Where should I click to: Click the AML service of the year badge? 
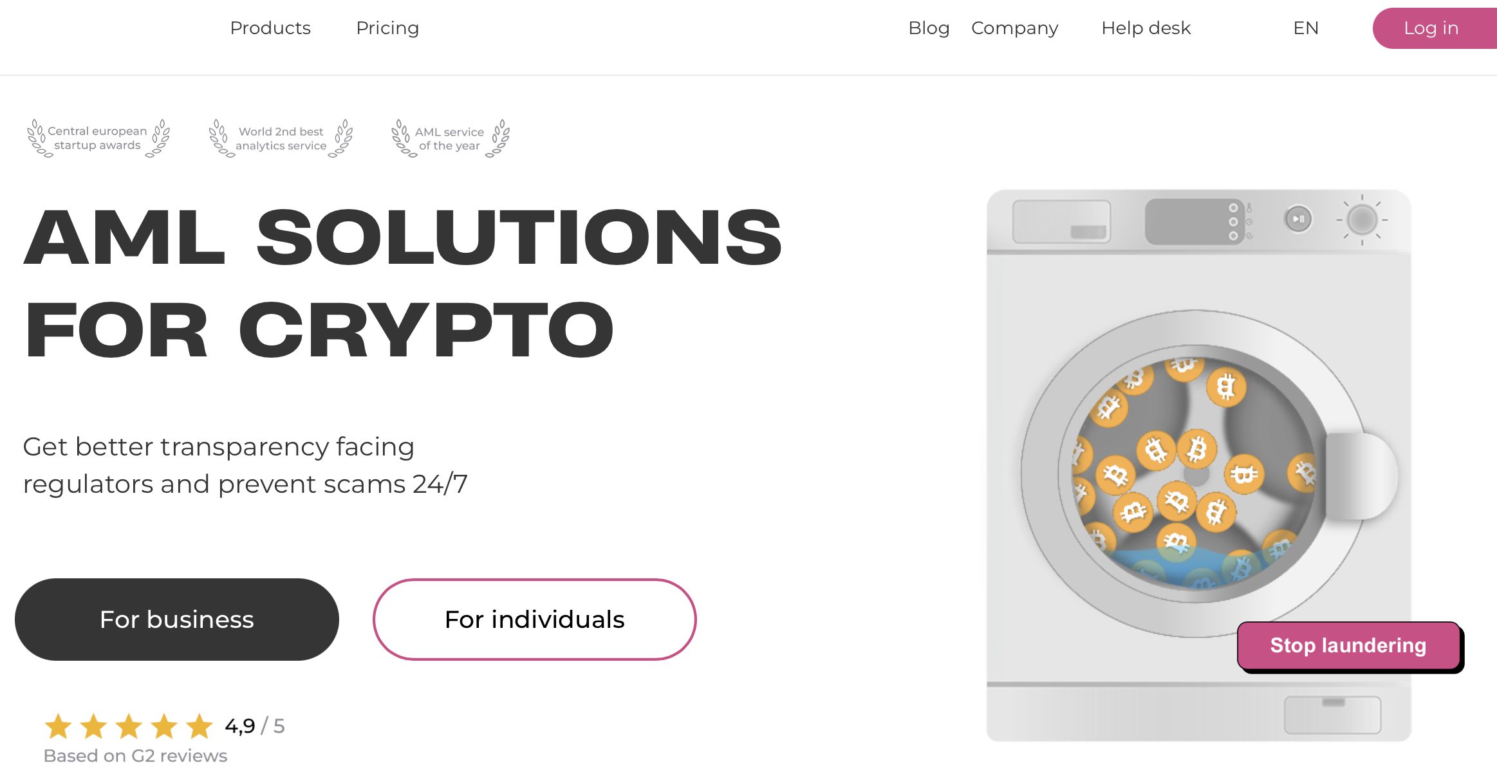pyautogui.click(x=450, y=138)
